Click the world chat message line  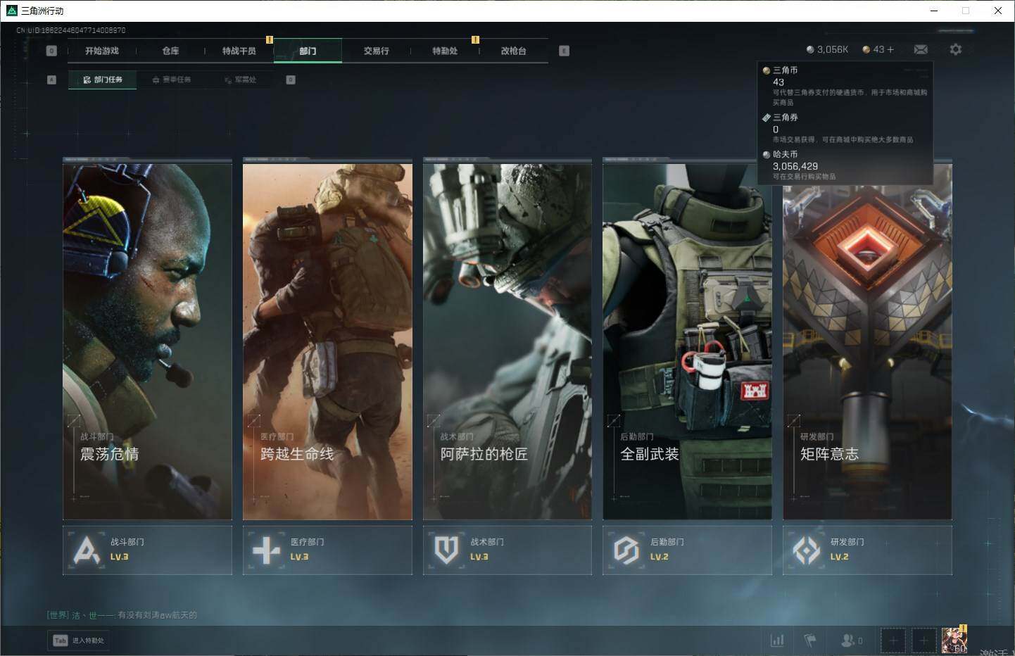tap(122, 614)
